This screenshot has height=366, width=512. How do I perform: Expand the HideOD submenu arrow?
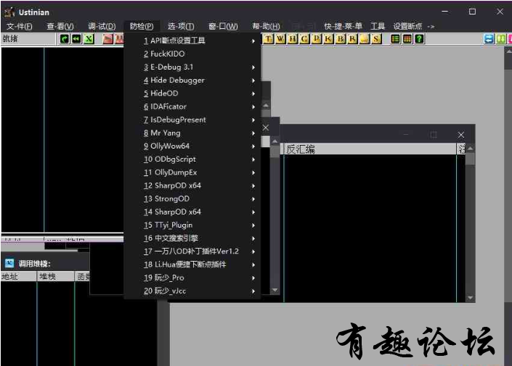[253, 93]
